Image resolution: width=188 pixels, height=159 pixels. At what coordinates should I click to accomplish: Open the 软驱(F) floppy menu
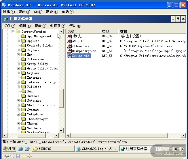(x=52, y=12)
